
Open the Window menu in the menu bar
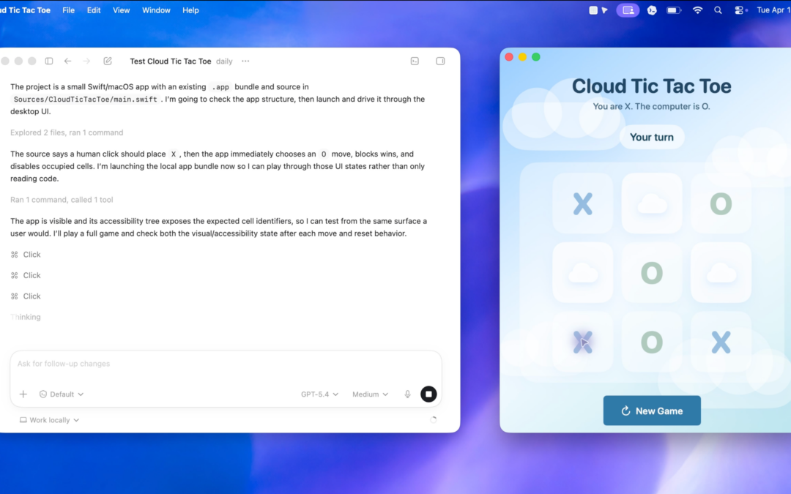tap(156, 10)
